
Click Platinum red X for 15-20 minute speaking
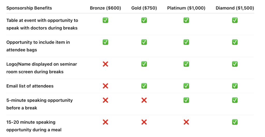coord(186,122)
